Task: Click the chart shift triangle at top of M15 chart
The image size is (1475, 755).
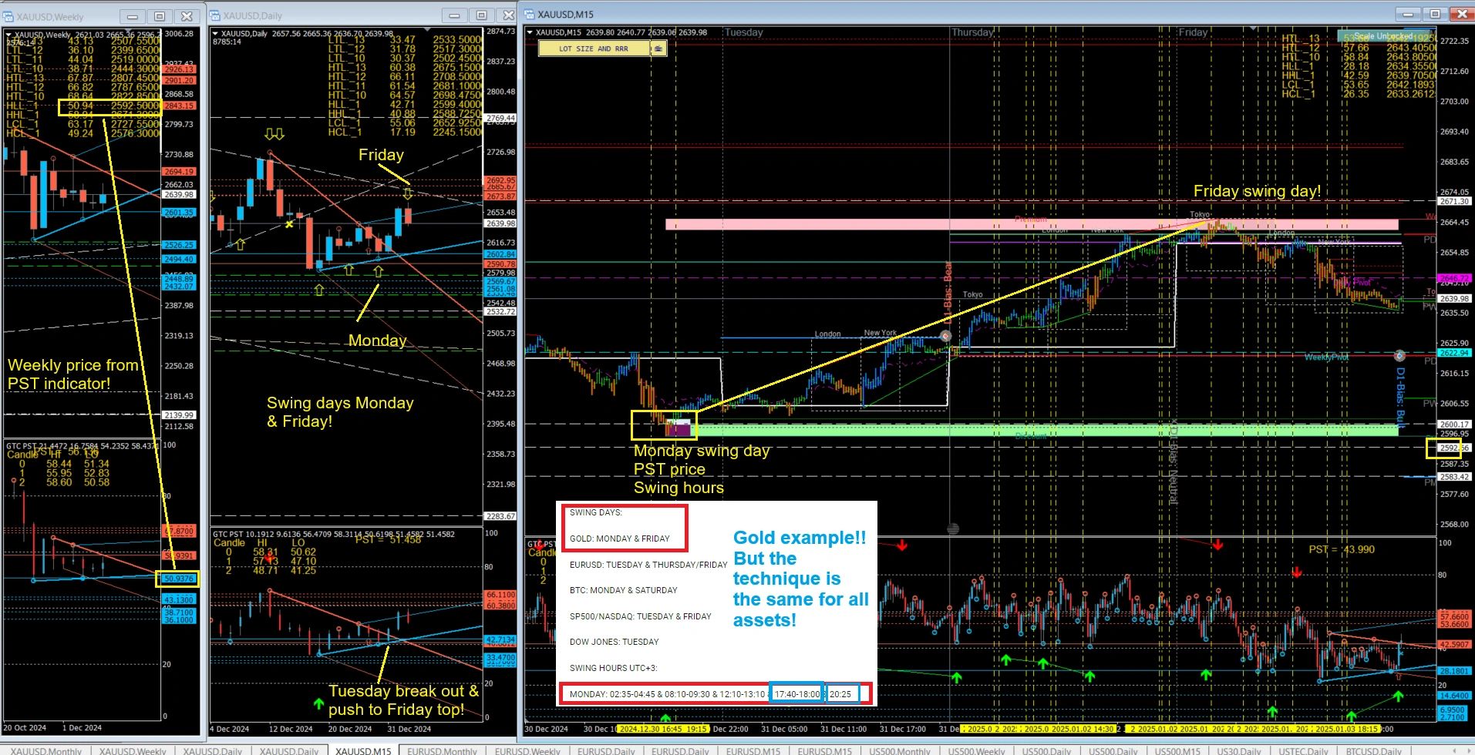Action: coord(1253,30)
